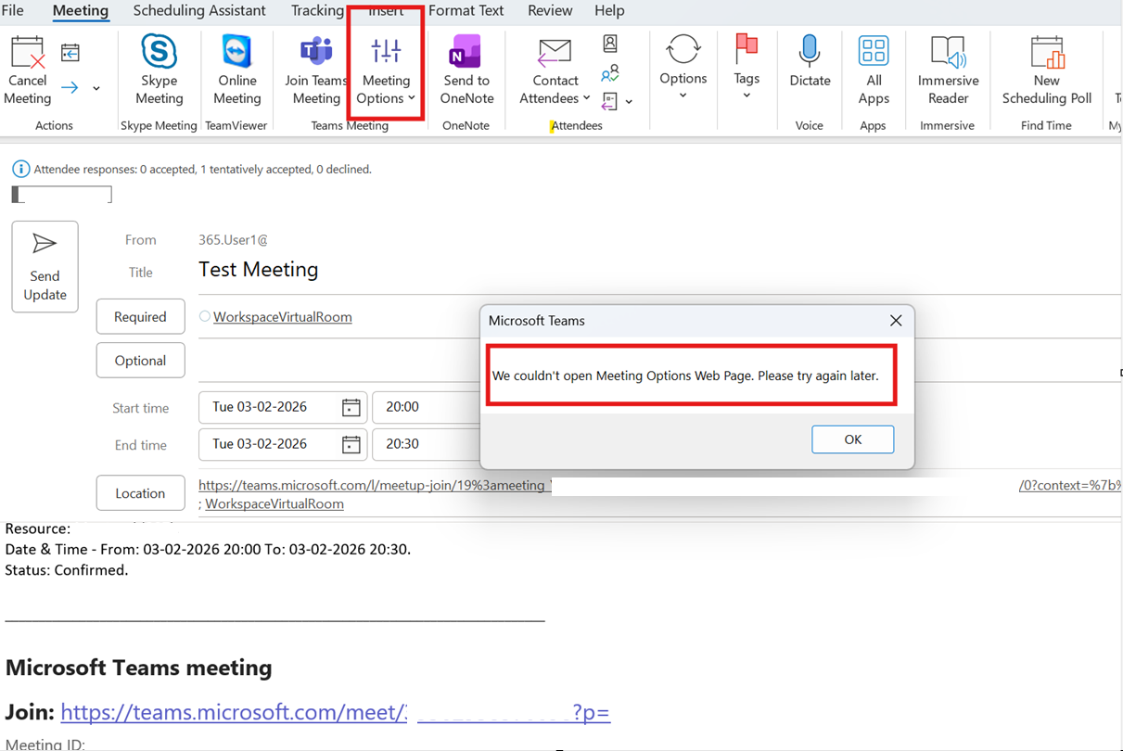Image resolution: width=1123 pixels, height=751 pixels.
Task: Click the Send Update paper plane button
Action: [x=45, y=267]
